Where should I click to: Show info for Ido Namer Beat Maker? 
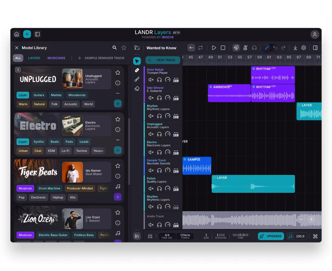click(118, 176)
